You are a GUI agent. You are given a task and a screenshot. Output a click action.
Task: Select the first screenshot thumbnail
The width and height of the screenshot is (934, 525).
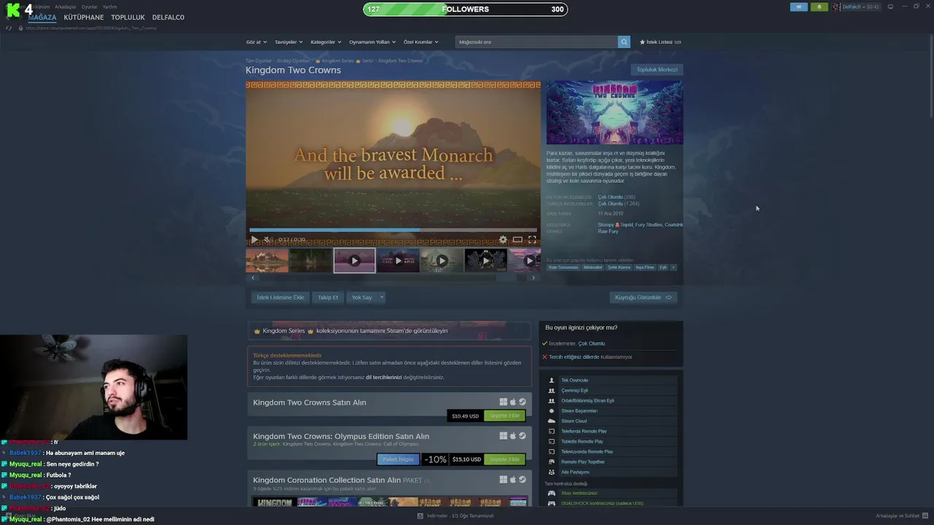267,260
